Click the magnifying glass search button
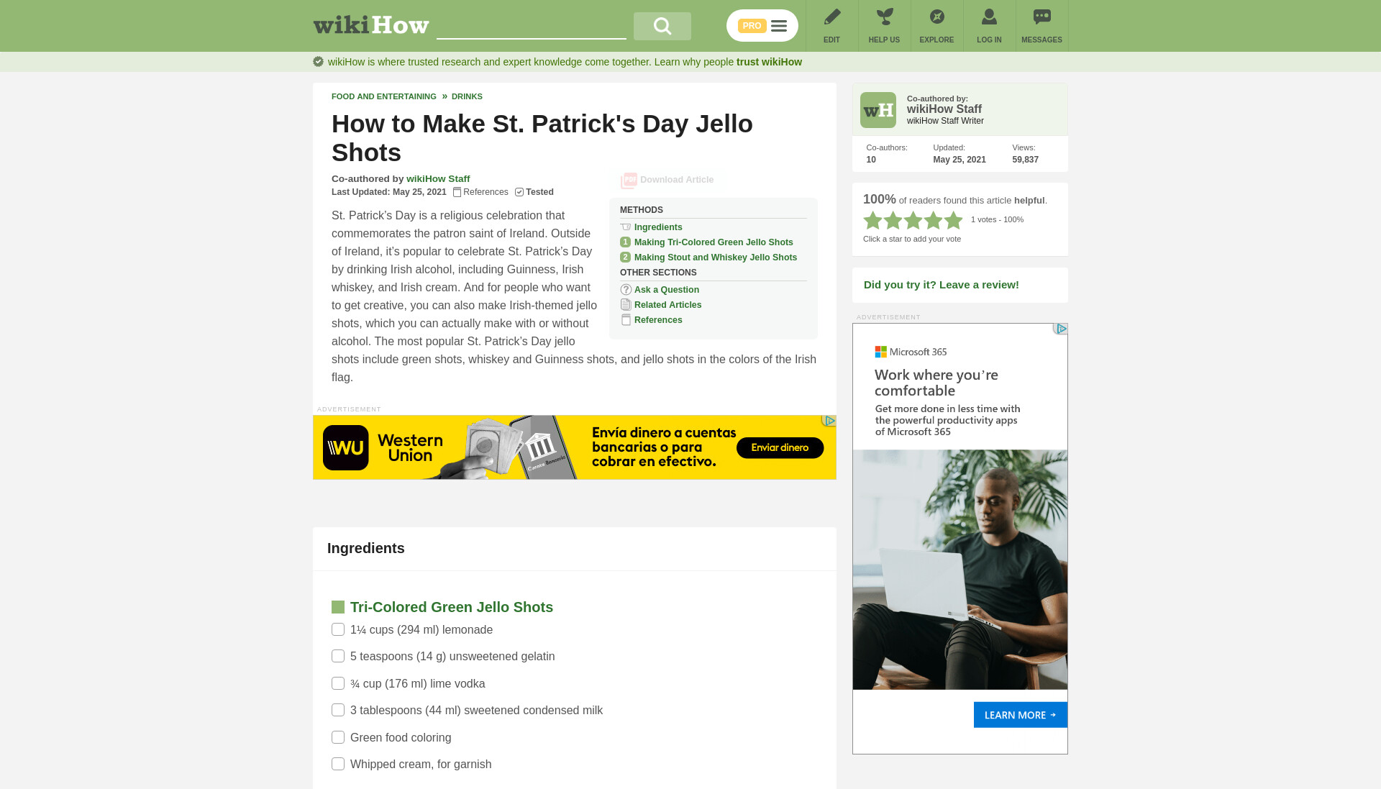The height and width of the screenshot is (789, 1381). coord(662,26)
